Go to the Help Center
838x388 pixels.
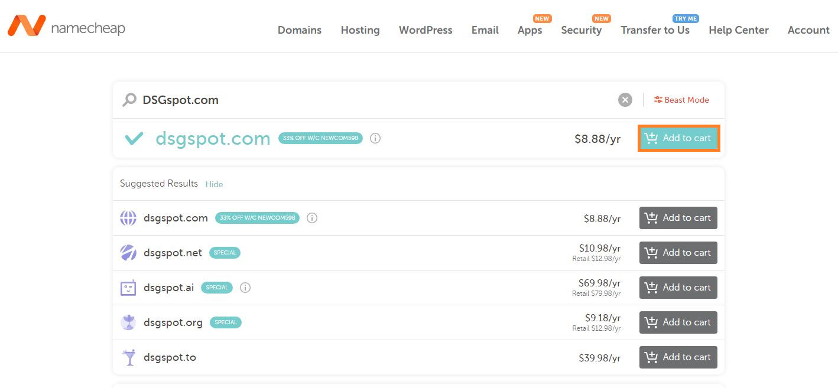[739, 30]
